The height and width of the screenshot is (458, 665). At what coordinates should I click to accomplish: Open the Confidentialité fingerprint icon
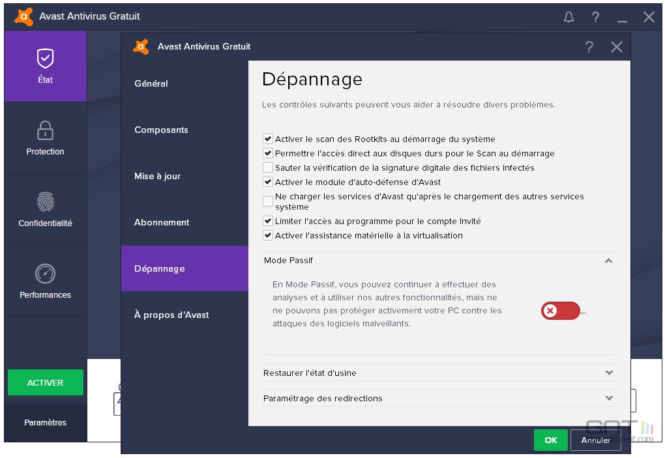(46, 202)
